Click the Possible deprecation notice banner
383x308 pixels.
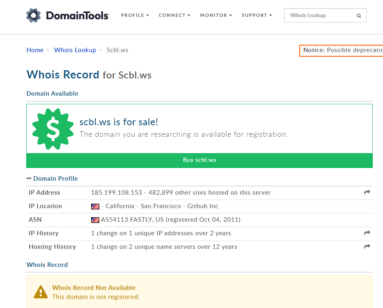coord(342,50)
